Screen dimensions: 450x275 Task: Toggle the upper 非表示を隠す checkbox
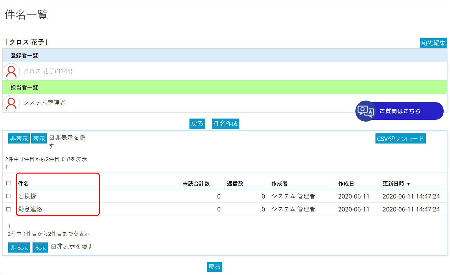[52, 137]
